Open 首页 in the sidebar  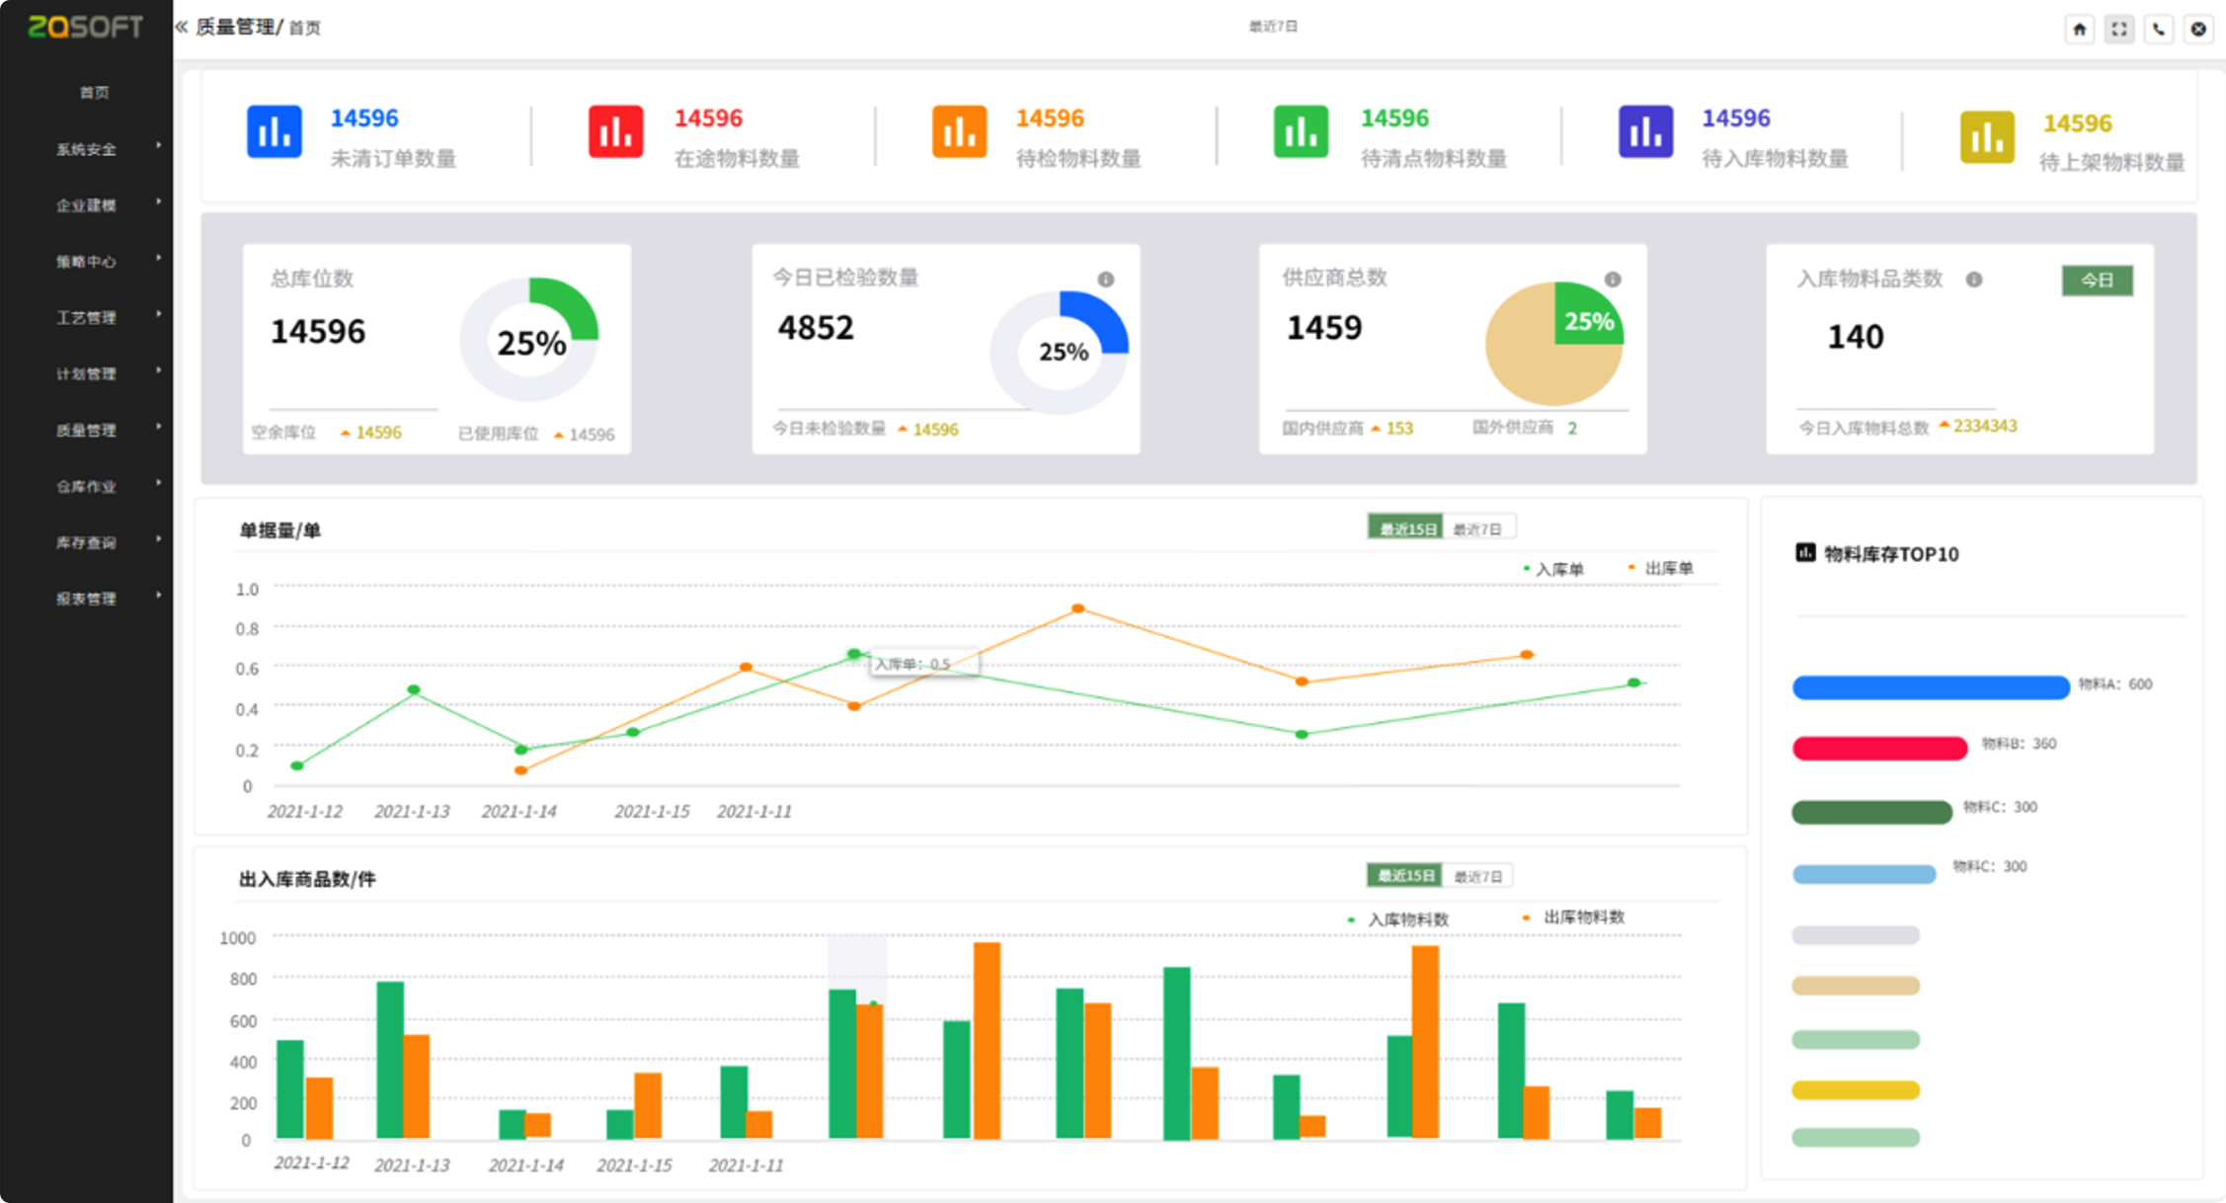[x=94, y=92]
